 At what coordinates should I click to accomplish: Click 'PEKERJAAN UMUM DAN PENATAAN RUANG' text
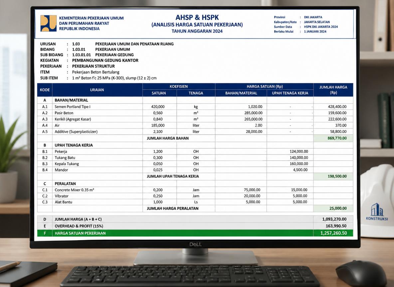(134, 44)
